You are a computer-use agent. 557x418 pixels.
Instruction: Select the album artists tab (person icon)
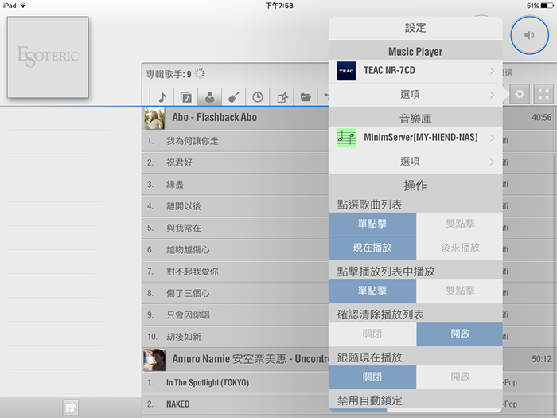coord(209,96)
